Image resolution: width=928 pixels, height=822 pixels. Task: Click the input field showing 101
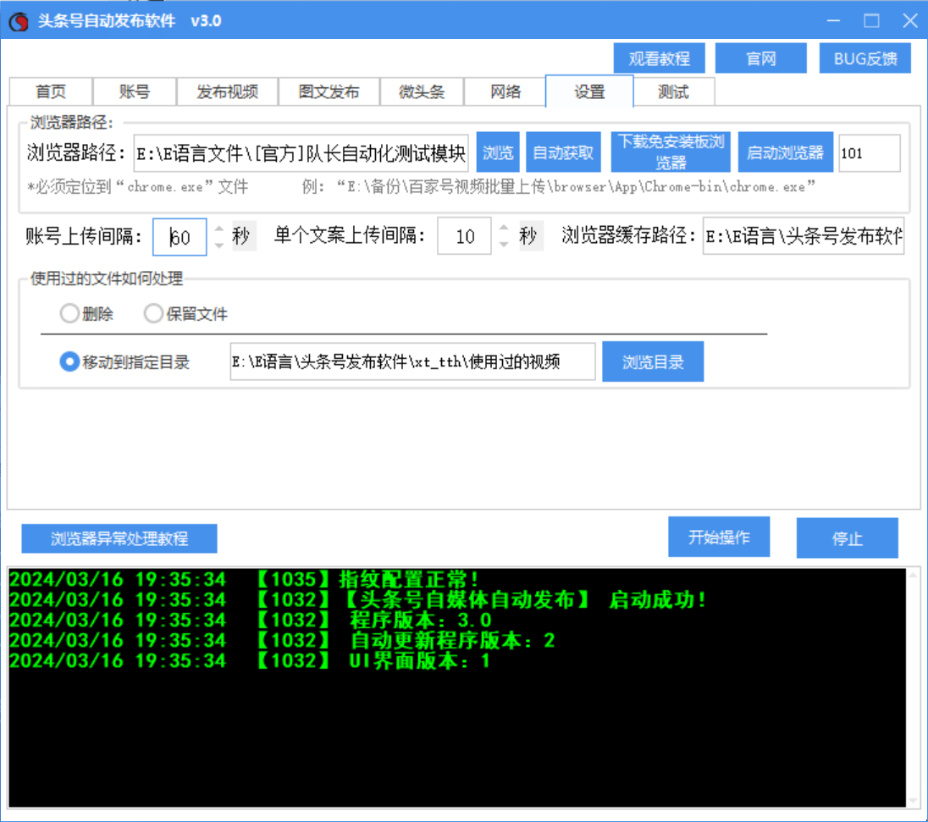coord(870,153)
